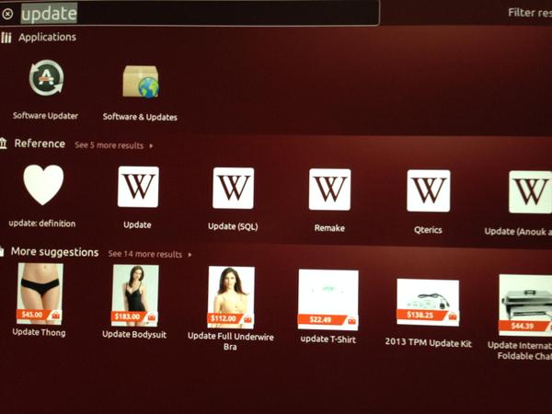Clear the search with the X icon

[7, 14]
